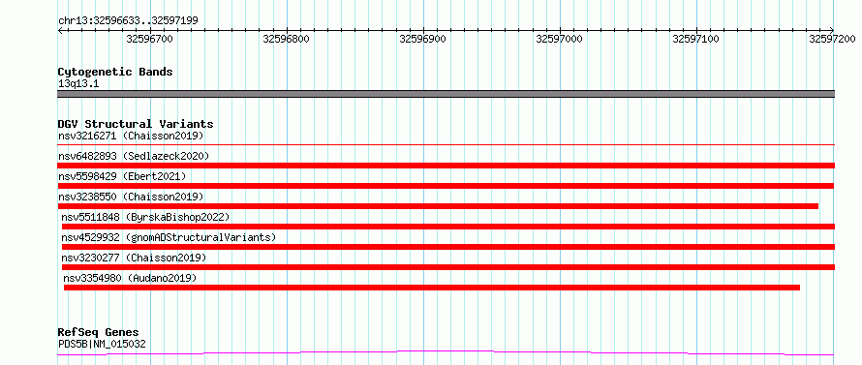Click the horizontal coordinate ruler arrow line
The width and height of the screenshot is (862, 365).
[446, 30]
